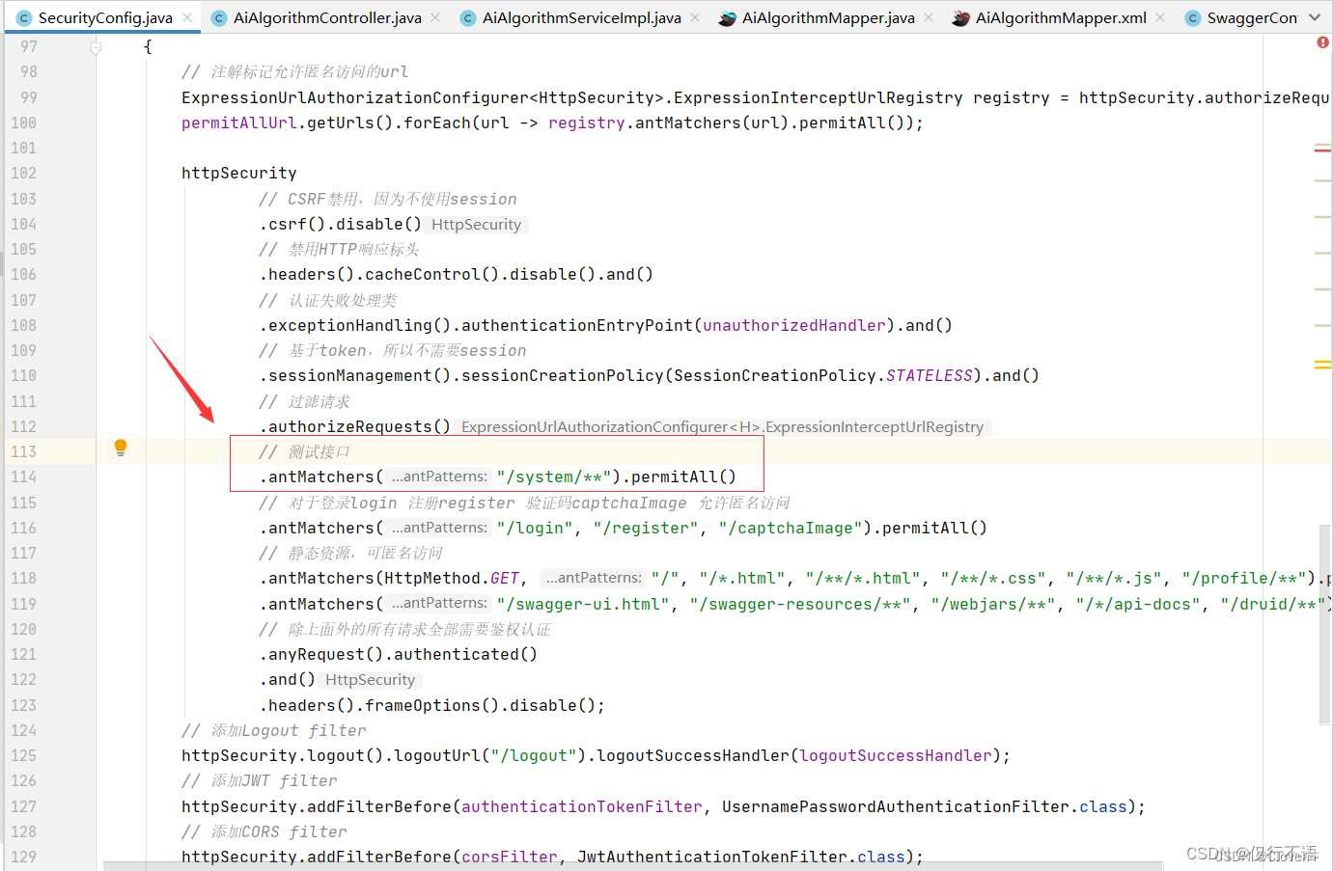This screenshot has width=1333, height=871.
Task: Close the AiAlgorithmController.java tab
Action: pos(435,17)
